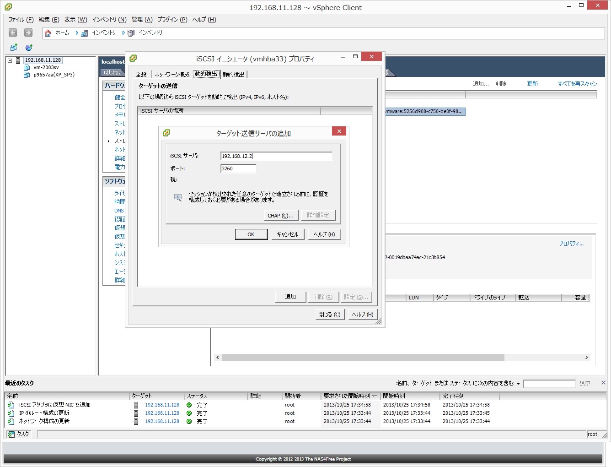
Task: Click the 追加... link in background pane
Action: 481,84
